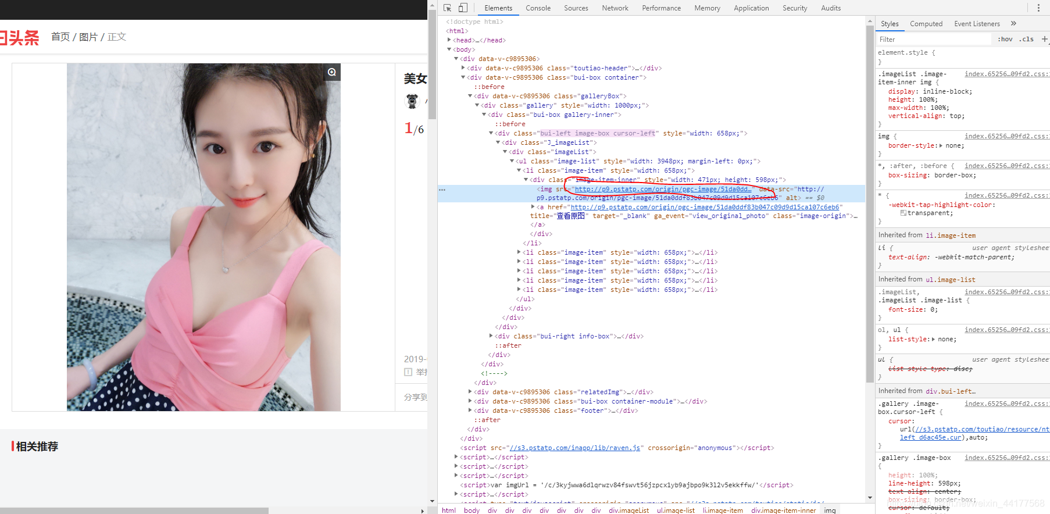1050x514 pixels.
Task: Toggle the .cls class editor button
Action: coord(1026,39)
